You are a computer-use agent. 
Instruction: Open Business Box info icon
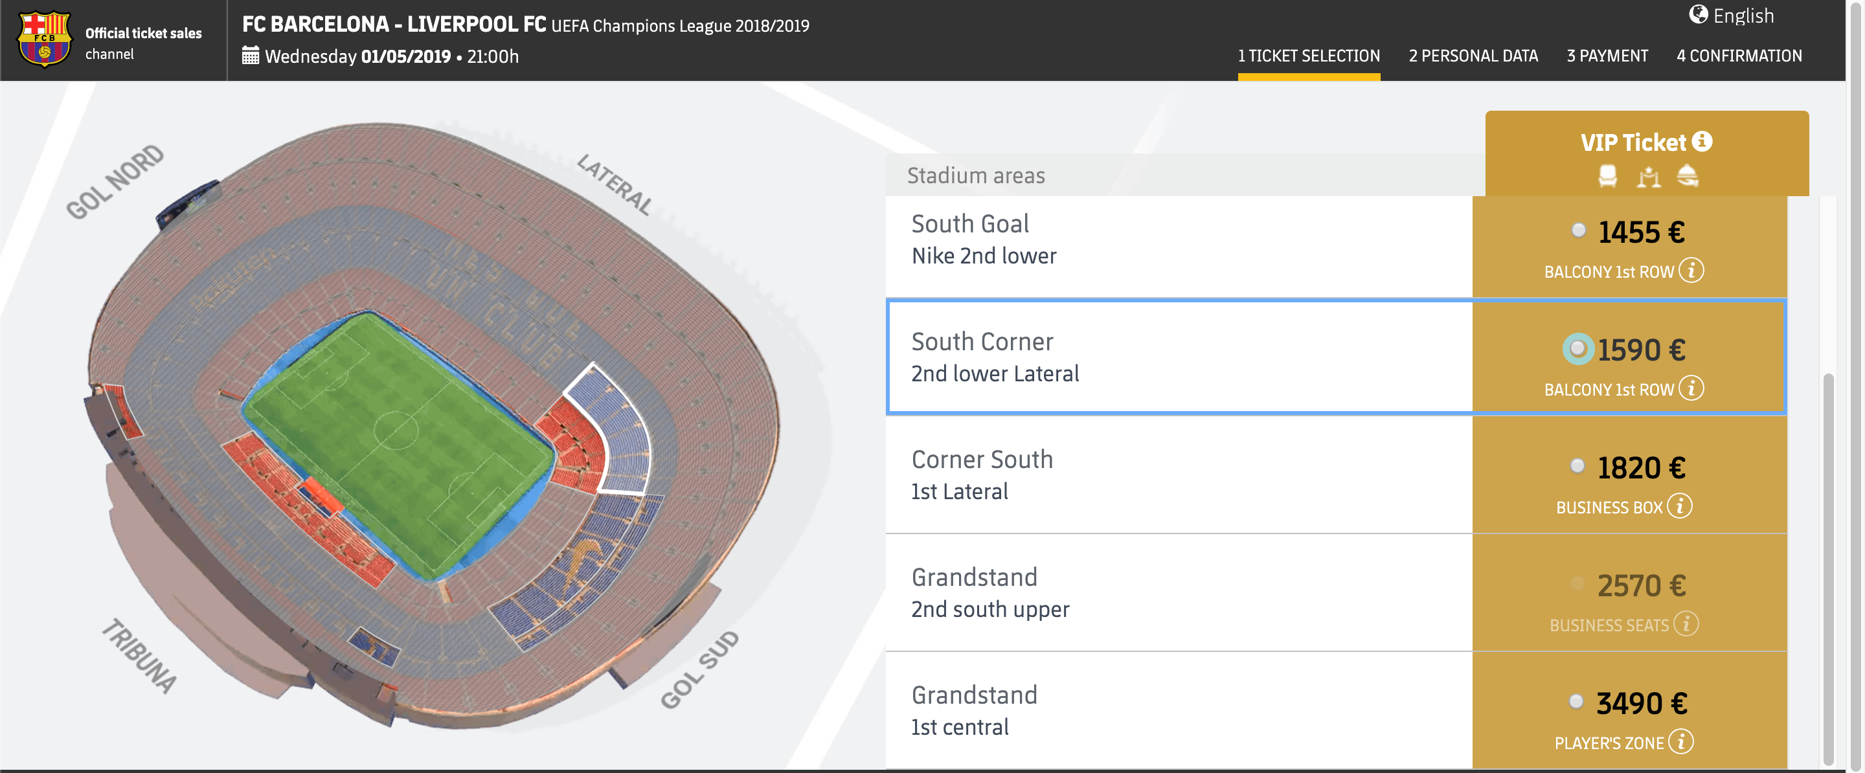pyautogui.click(x=1680, y=506)
